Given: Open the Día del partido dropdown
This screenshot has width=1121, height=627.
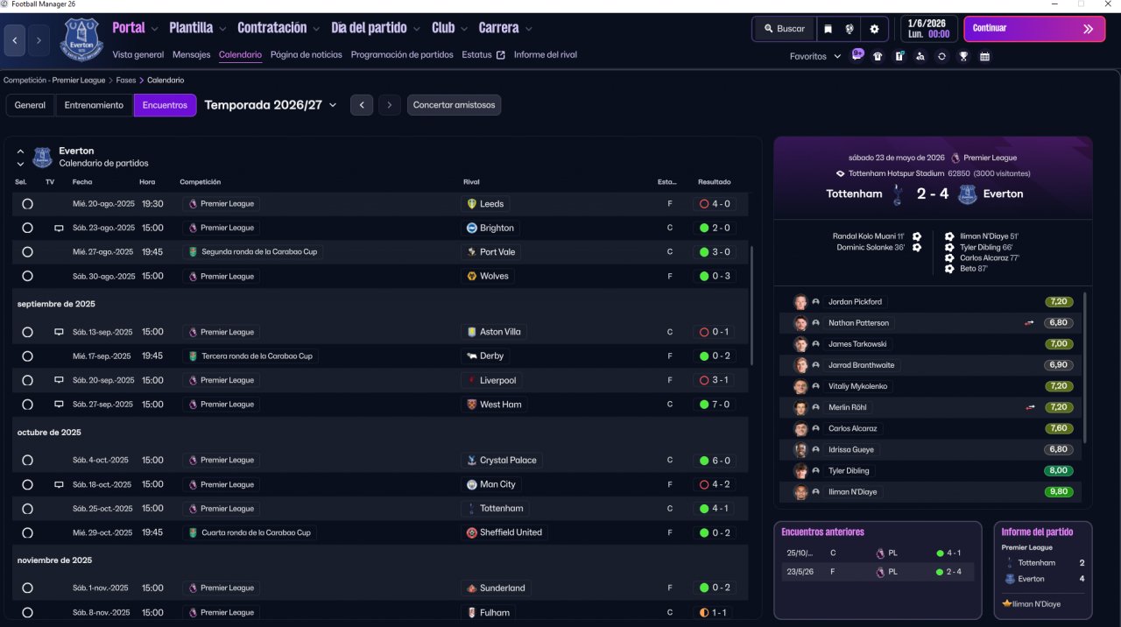Looking at the screenshot, I should pos(376,28).
